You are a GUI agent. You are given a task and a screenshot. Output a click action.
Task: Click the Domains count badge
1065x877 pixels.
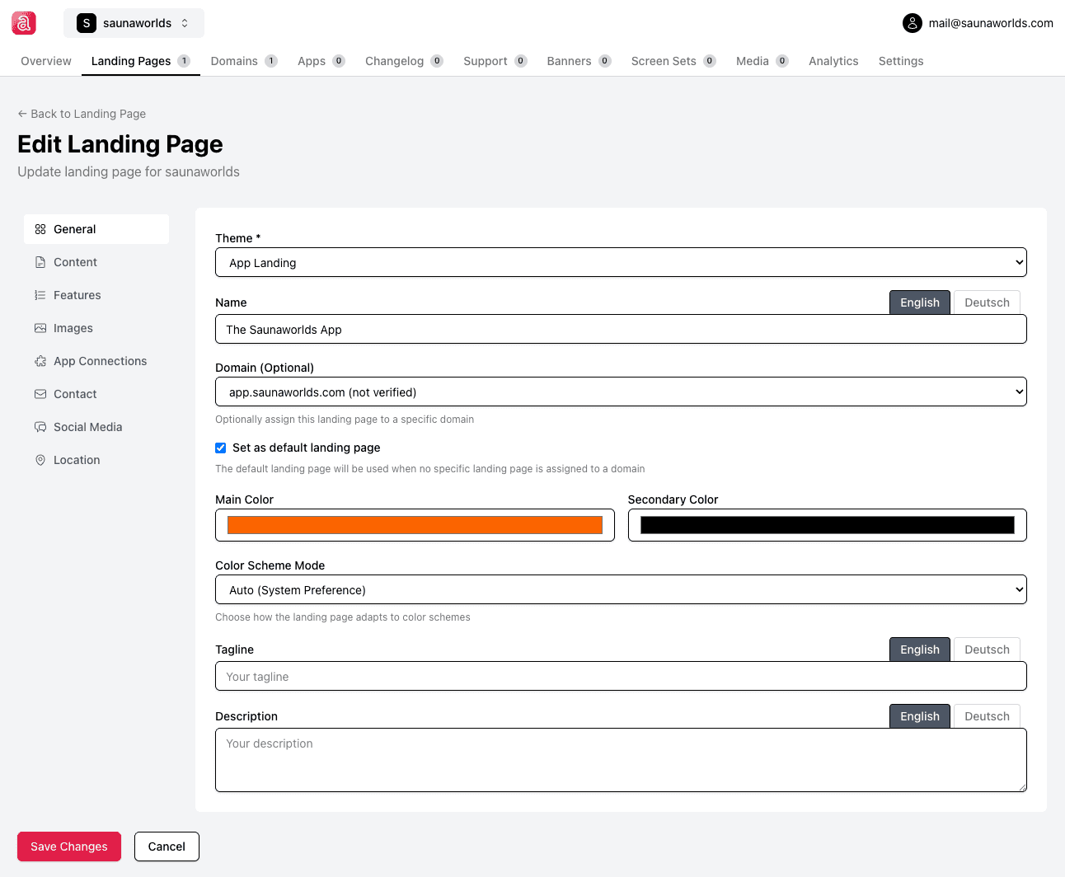(271, 61)
